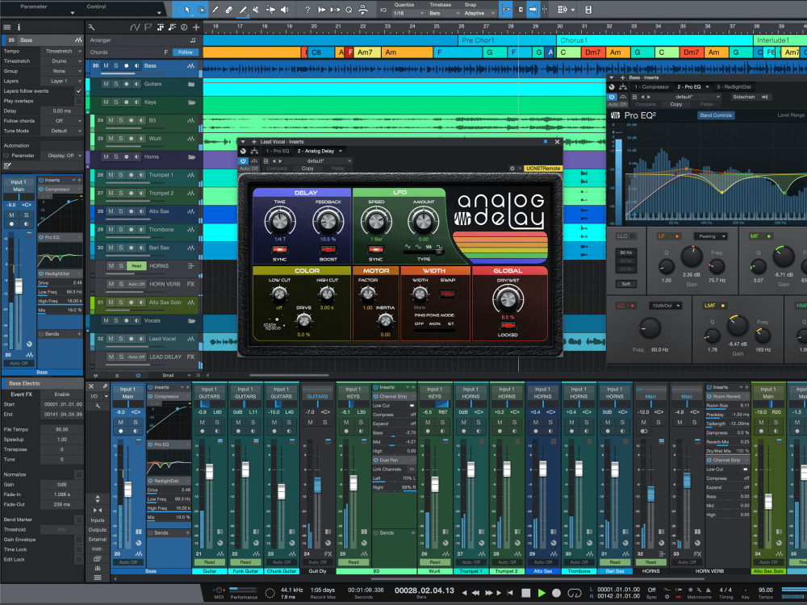Click the Q quantize icon

(x=349, y=9)
